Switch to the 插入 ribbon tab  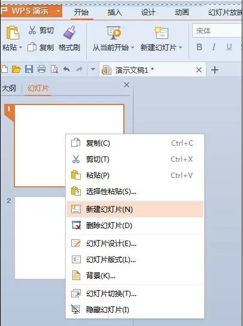(115, 13)
